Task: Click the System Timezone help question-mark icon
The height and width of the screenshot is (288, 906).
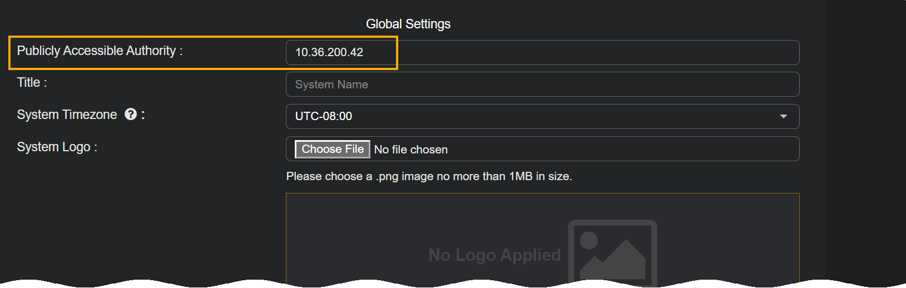Action: 131,115
